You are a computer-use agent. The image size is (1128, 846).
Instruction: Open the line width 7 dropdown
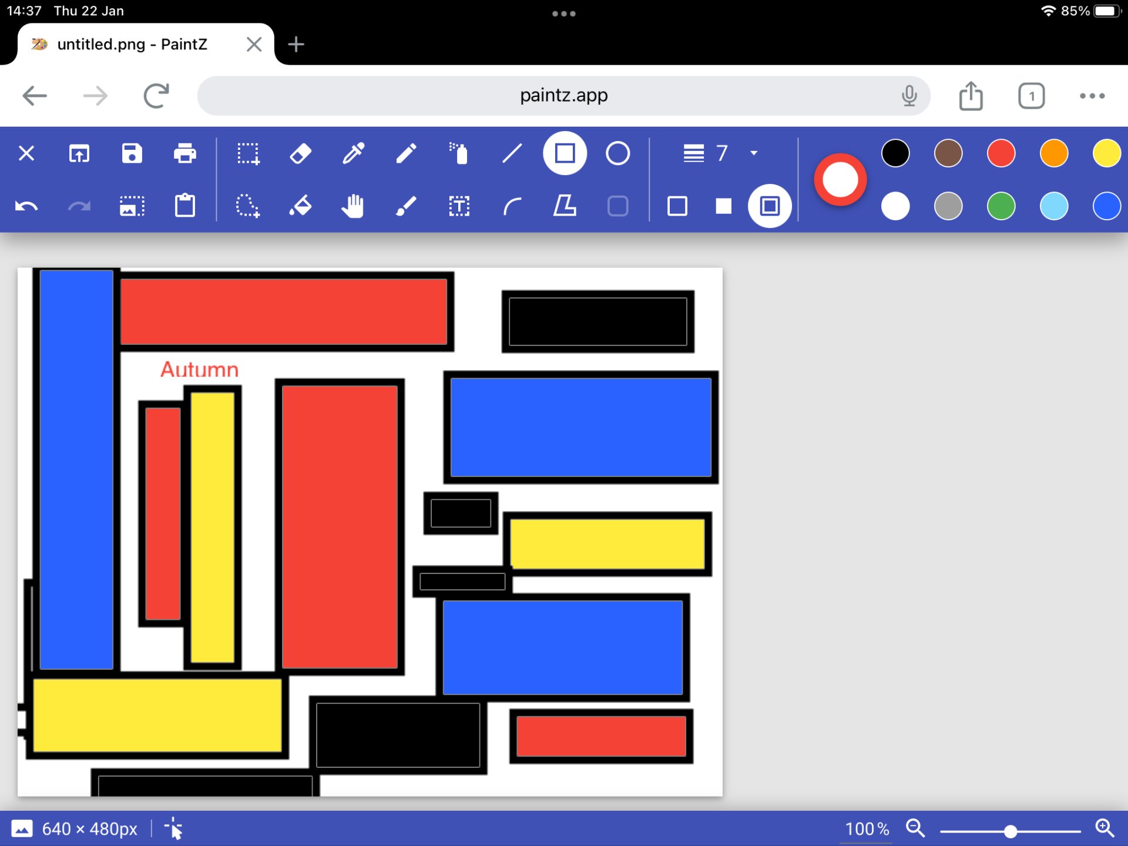pos(721,154)
